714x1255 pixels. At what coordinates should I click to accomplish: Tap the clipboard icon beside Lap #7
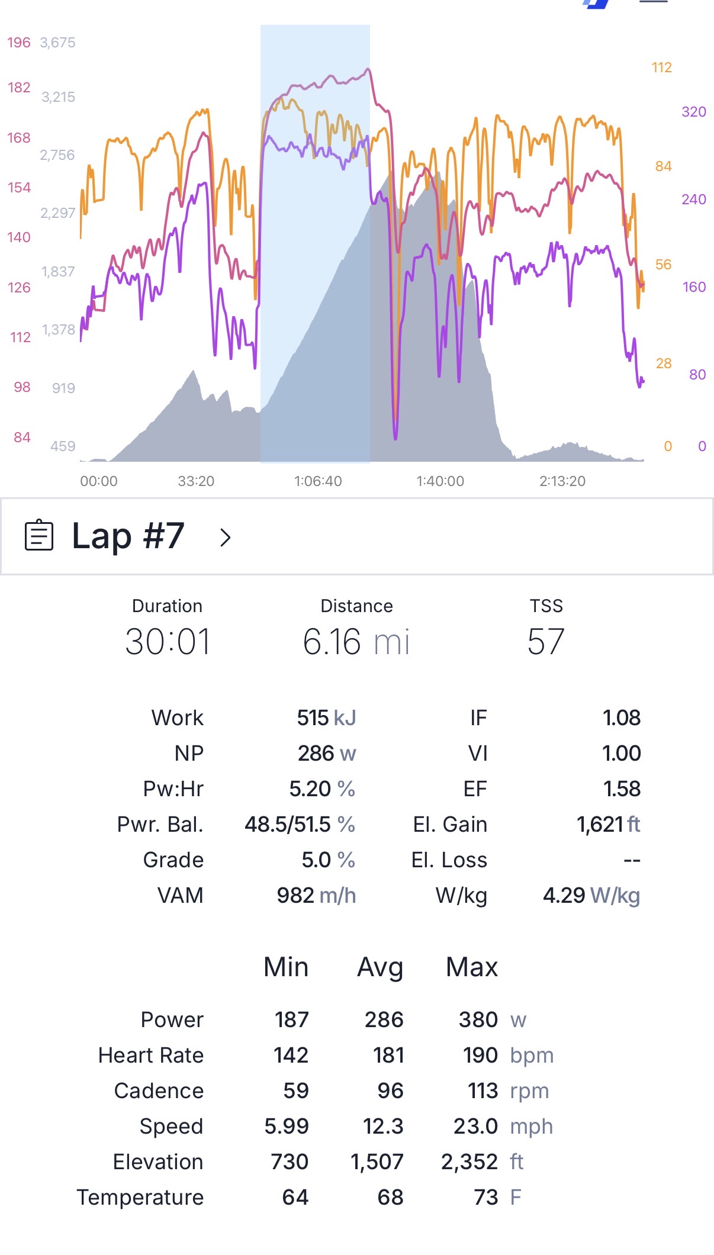click(39, 535)
